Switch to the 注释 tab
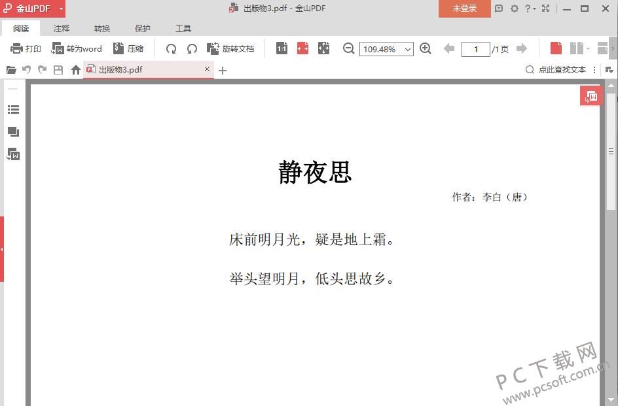Screen dimensions: 618x406 pyautogui.click(x=62, y=28)
